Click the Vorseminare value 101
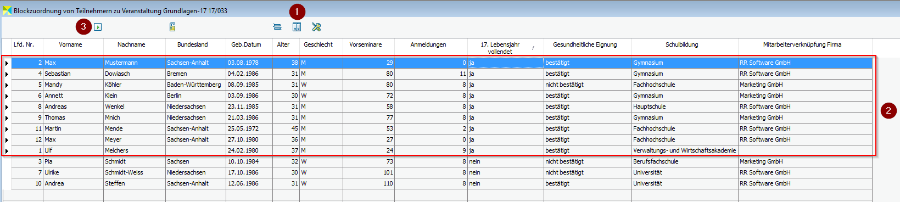The height and width of the screenshot is (202, 900). [x=368, y=172]
